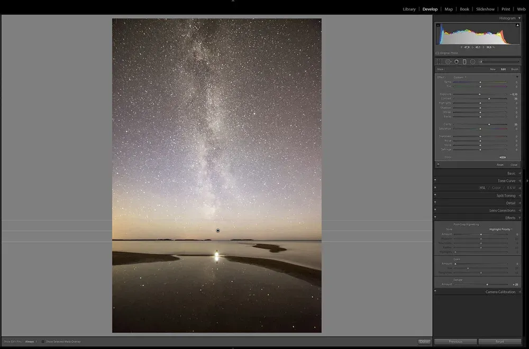Switch to the Develop module

point(430,9)
